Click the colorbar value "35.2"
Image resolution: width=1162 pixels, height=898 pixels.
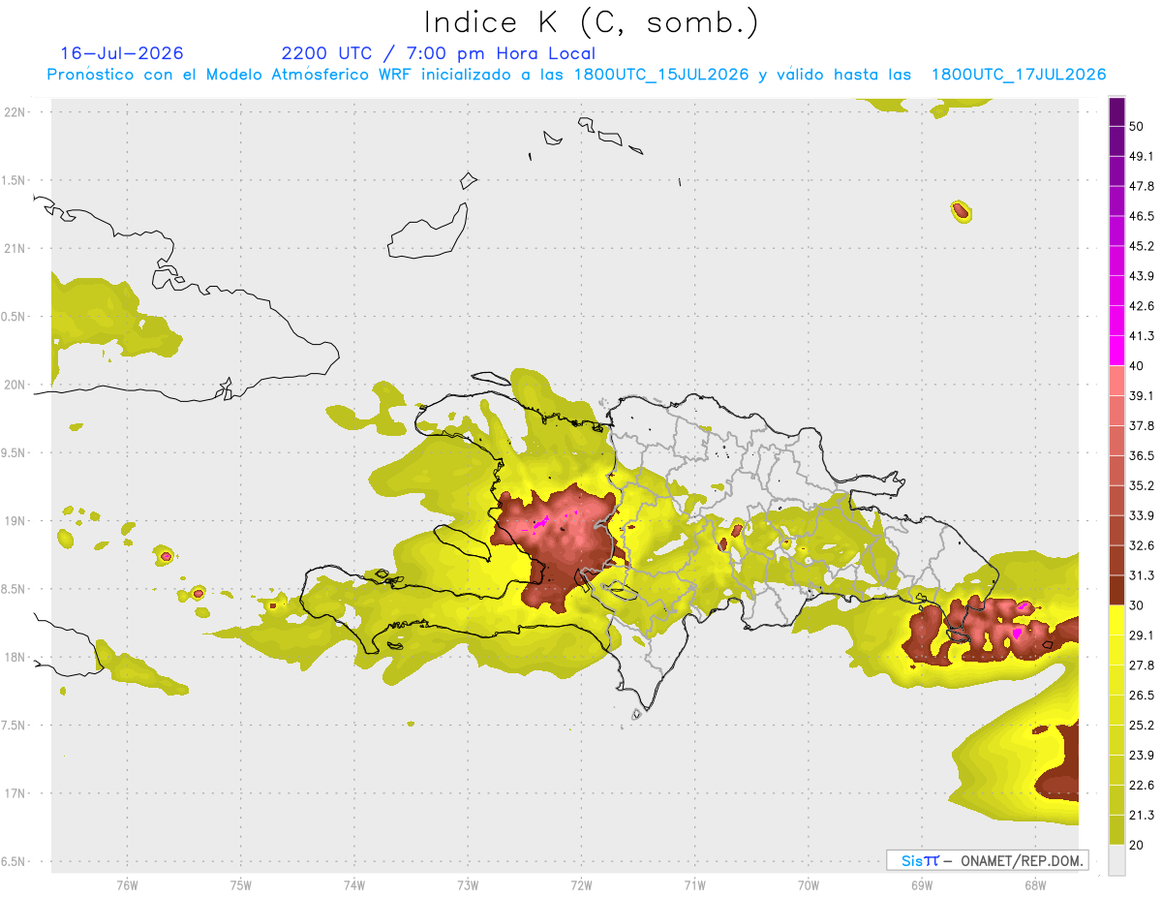[x=1142, y=485]
